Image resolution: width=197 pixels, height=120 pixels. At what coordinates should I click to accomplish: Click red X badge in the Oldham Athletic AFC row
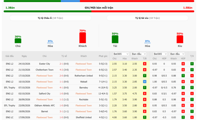click(192, 105)
